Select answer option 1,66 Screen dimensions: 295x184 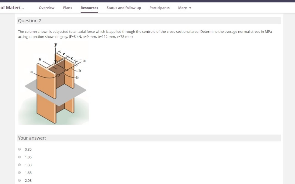[x=20, y=172]
